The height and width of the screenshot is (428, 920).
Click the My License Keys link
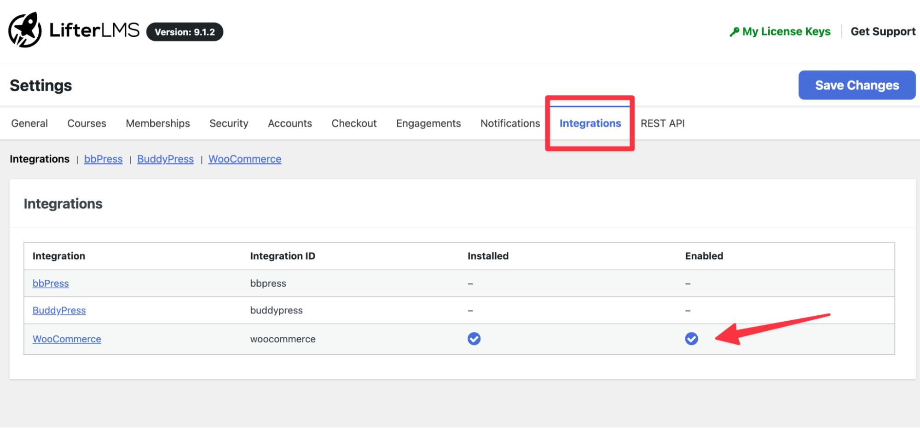tap(786, 31)
